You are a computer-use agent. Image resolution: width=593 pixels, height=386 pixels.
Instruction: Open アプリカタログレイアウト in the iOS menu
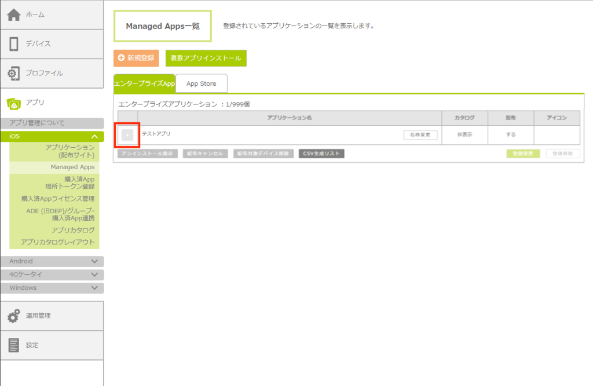[x=58, y=242]
